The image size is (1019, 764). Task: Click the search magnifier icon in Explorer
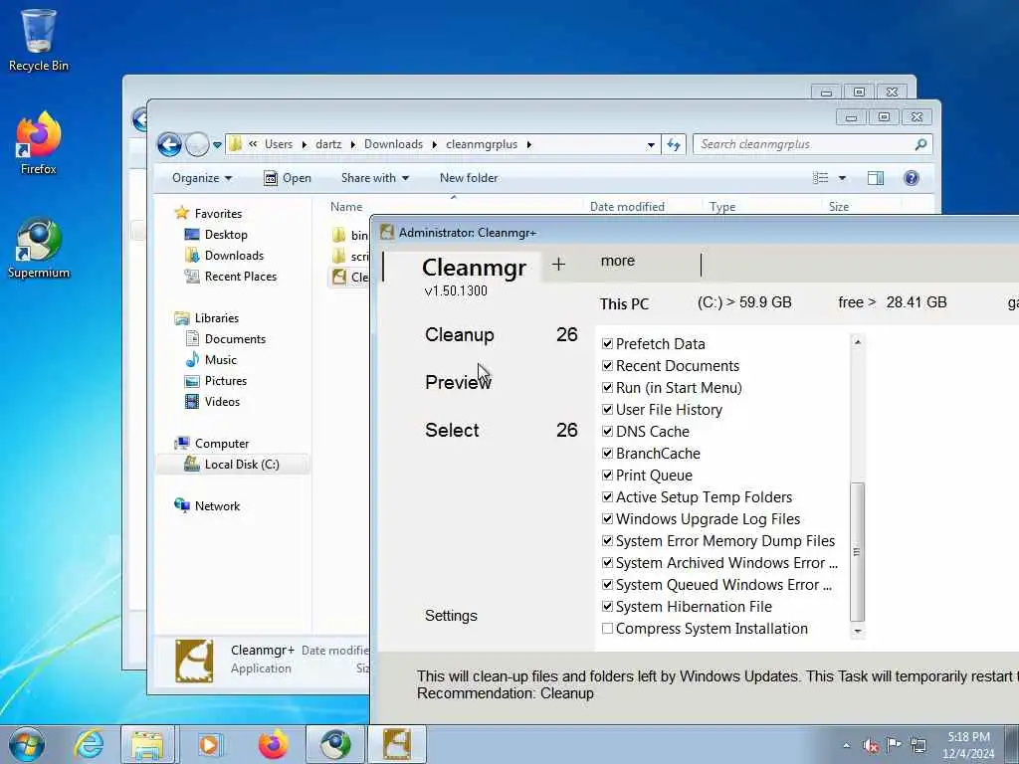pos(920,144)
